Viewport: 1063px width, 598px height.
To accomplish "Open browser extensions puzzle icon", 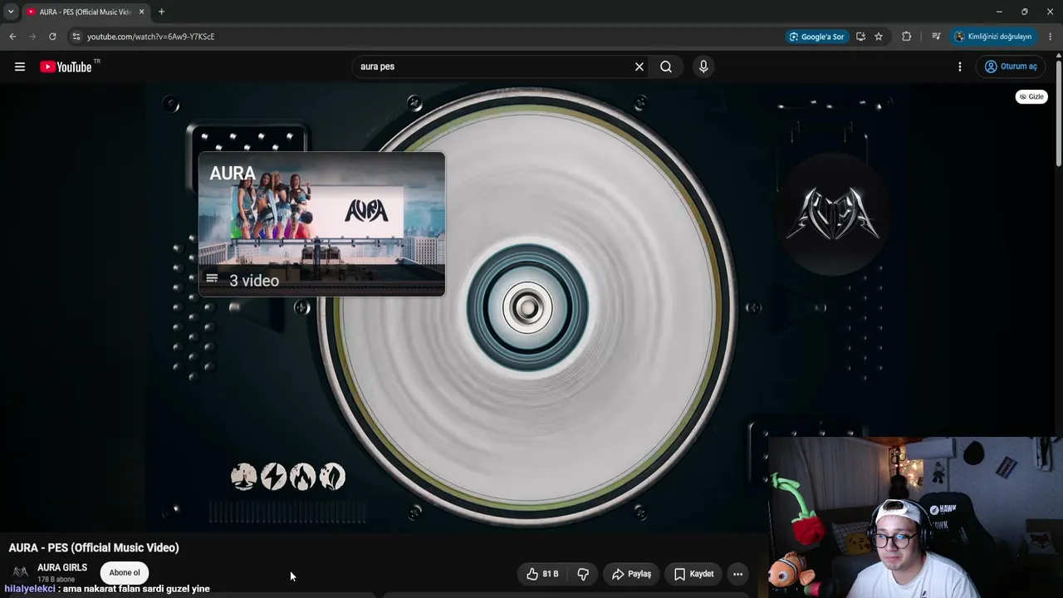I will tap(906, 37).
